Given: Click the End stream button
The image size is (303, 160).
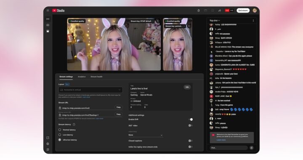Looking at the screenshot, I should pyautogui.click(x=243, y=11).
